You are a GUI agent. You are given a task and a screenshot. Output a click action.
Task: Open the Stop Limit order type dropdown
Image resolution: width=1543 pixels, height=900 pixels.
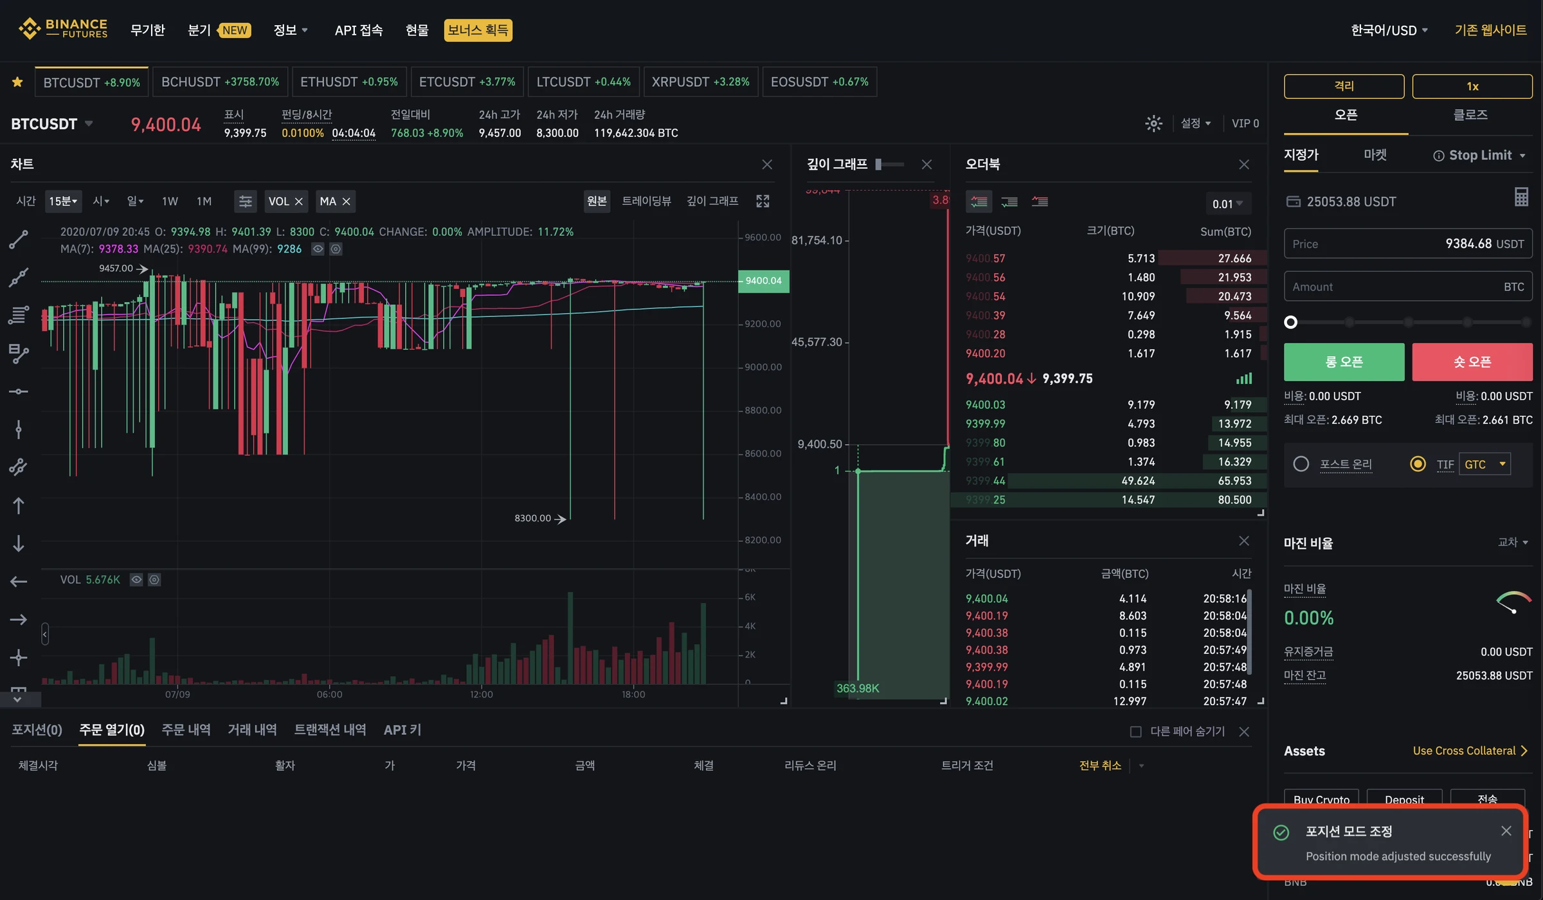coord(1479,156)
